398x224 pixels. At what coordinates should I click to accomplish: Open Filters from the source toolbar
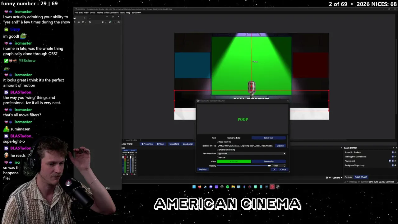tap(160, 144)
